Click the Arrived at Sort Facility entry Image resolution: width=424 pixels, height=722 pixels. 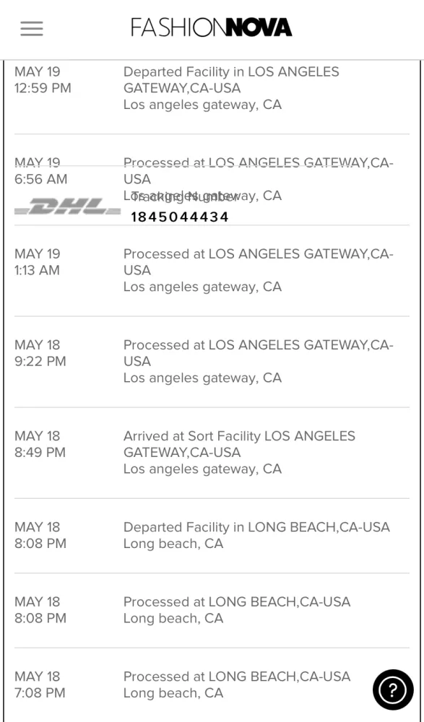click(x=212, y=453)
